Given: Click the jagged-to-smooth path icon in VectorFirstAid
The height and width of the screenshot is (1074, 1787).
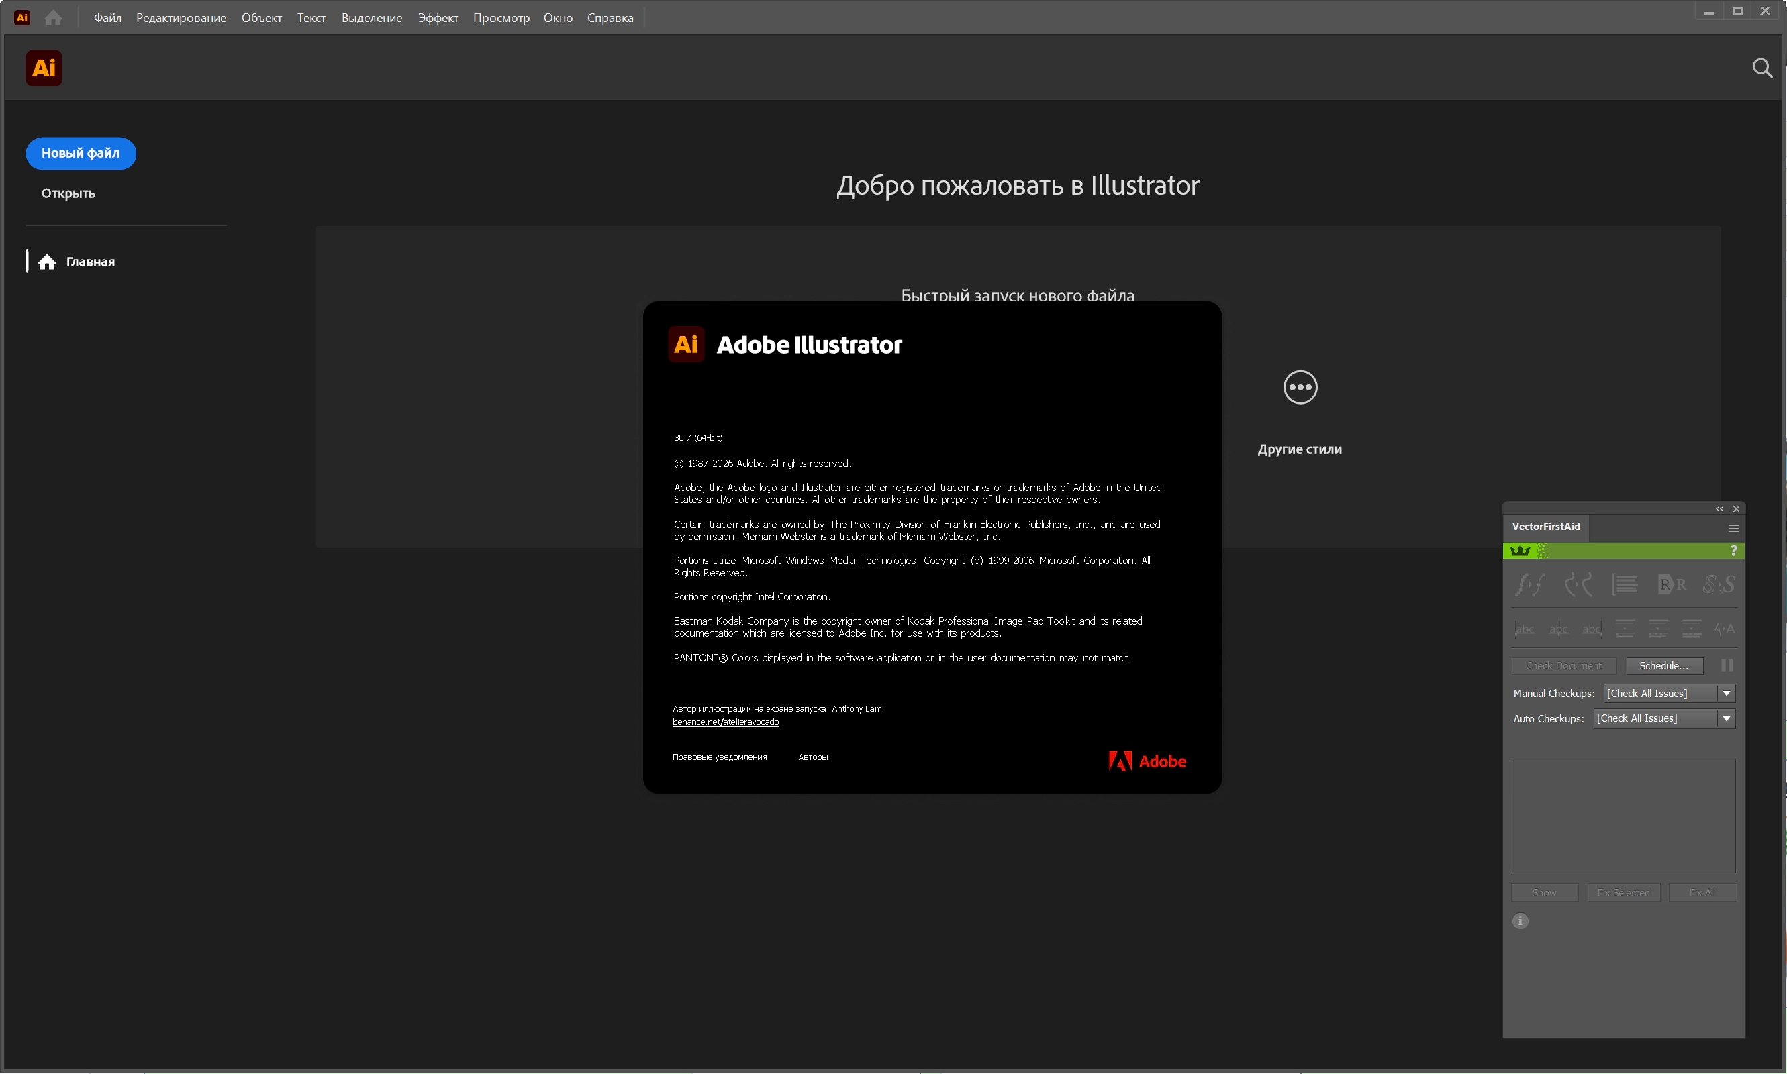Looking at the screenshot, I should pyautogui.click(x=1530, y=584).
